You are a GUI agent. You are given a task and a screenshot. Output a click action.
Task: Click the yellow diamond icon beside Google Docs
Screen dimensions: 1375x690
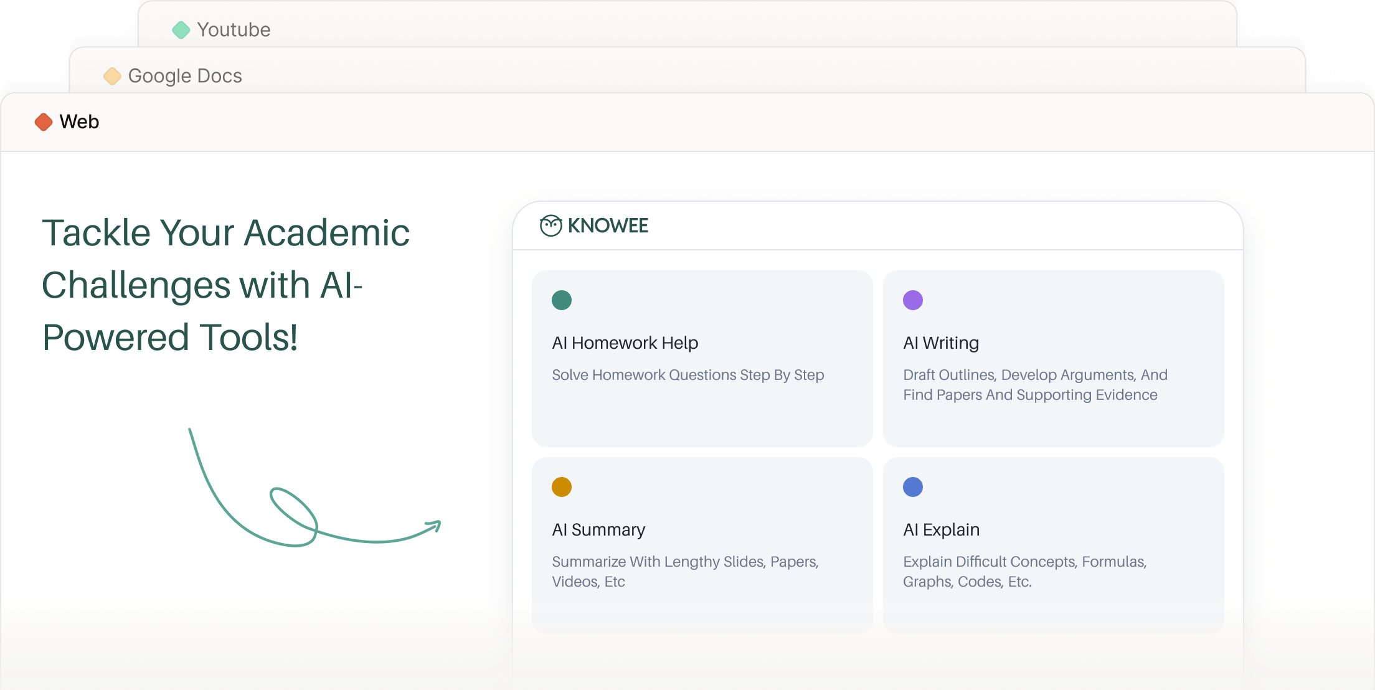(112, 76)
